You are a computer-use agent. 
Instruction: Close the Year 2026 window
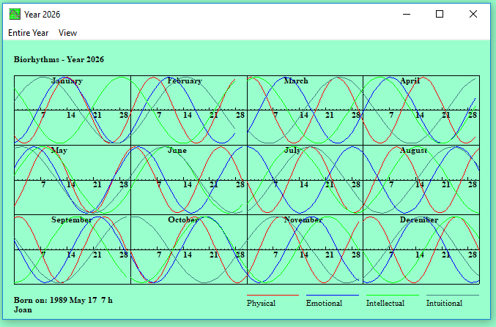[x=473, y=14]
